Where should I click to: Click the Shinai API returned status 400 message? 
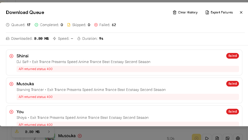coord(35,69)
